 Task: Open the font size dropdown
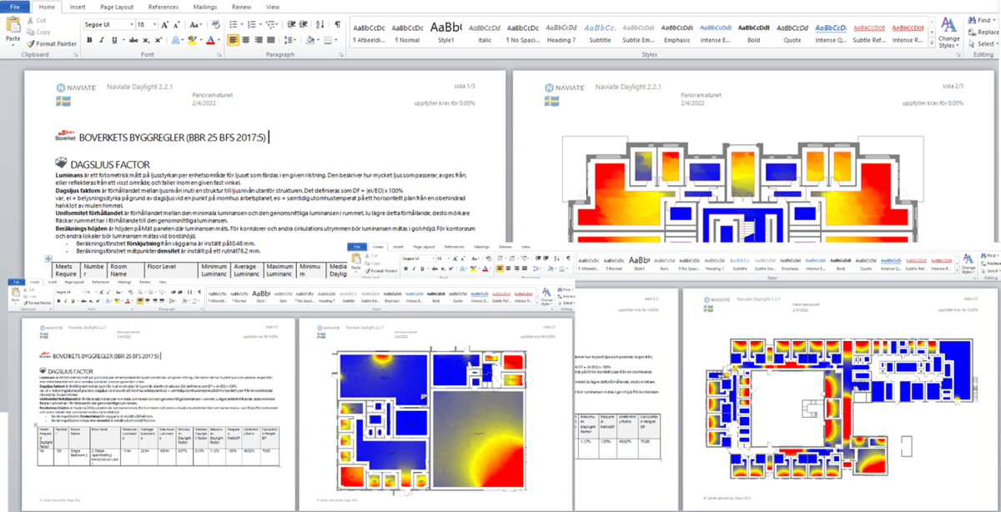coord(155,24)
